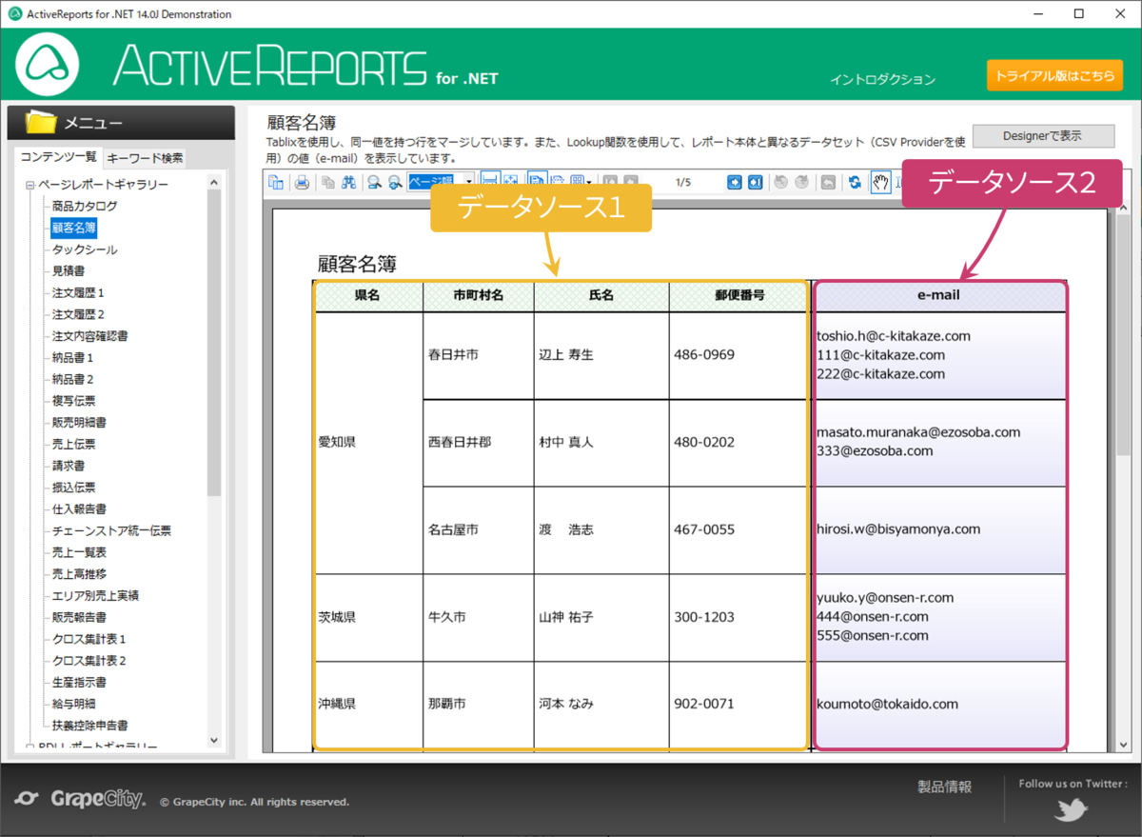Select チェーンストア統一伝票 in the tree
The height and width of the screenshot is (837, 1142).
(111, 530)
